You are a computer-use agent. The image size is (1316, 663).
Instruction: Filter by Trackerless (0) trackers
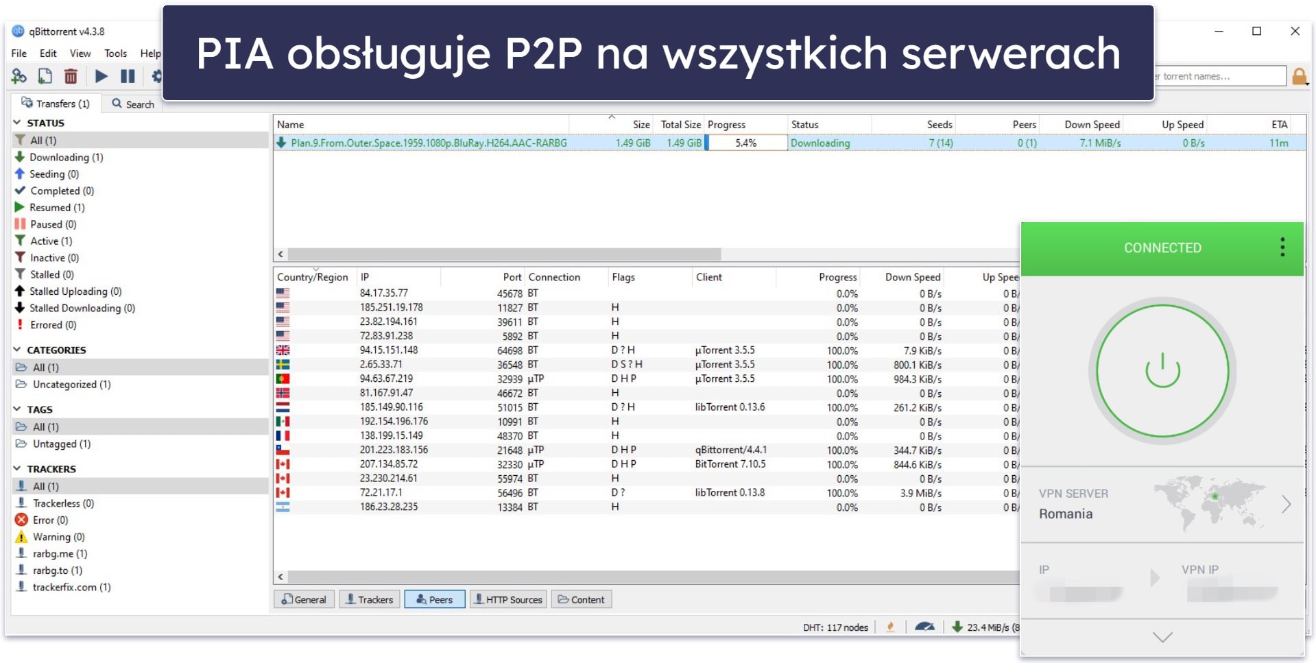(63, 503)
